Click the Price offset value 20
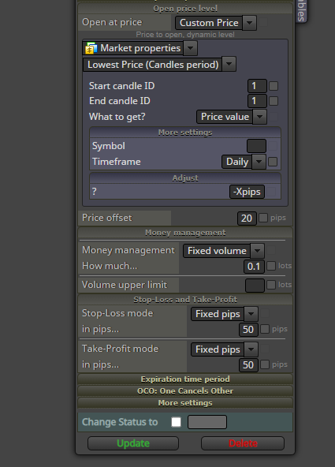This screenshot has width=335, height=467. click(247, 219)
